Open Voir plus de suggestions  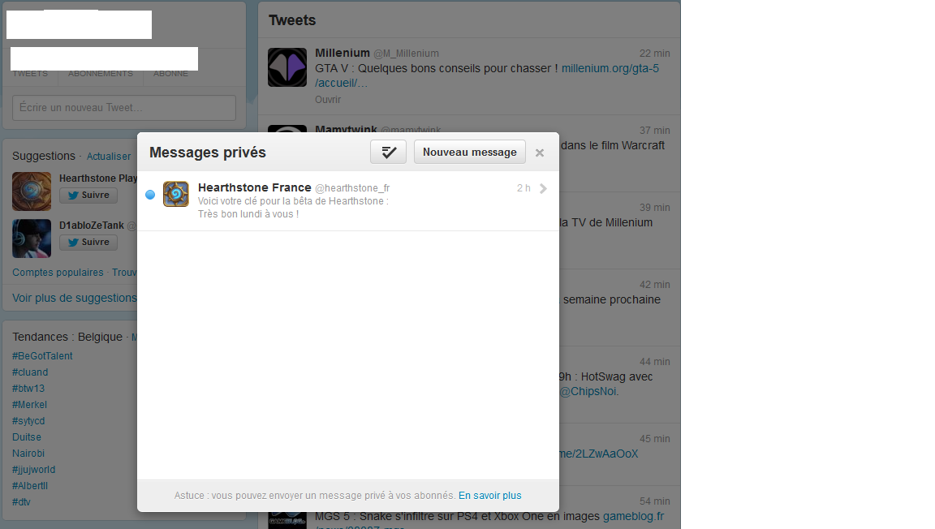(x=75, y=299)
